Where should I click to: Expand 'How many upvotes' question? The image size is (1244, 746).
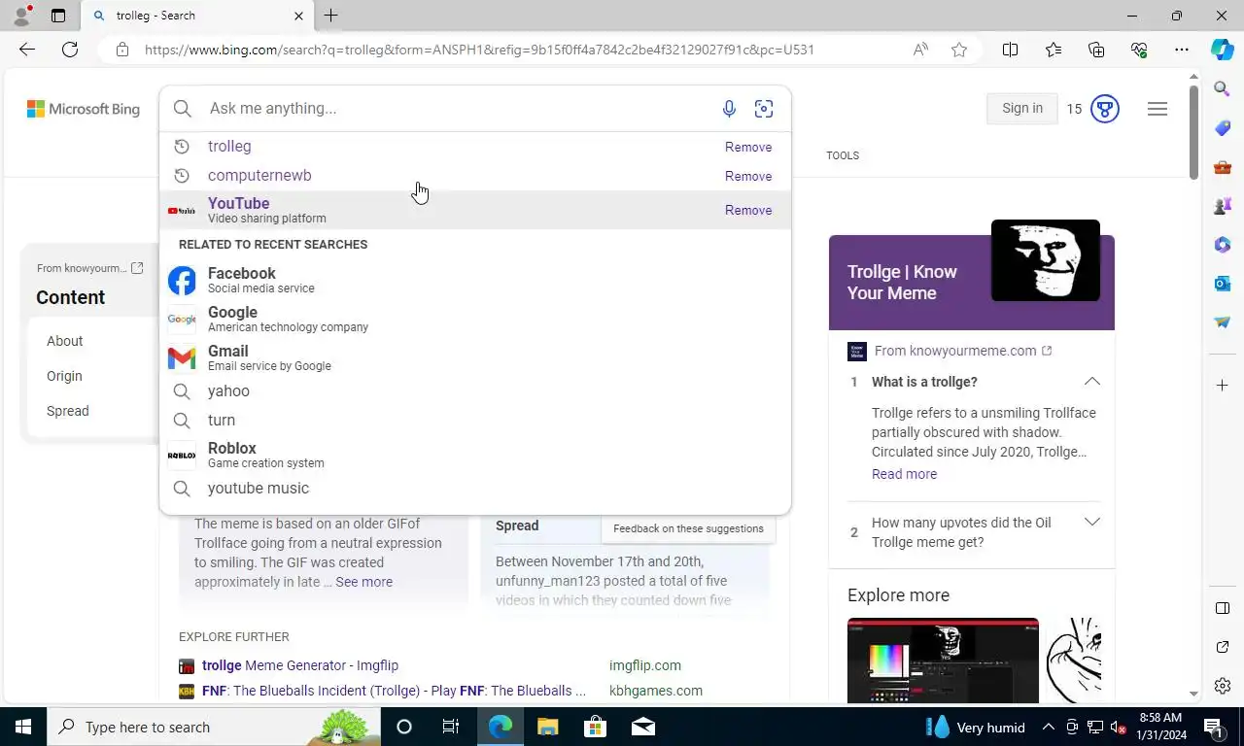tap(1092, 523)
